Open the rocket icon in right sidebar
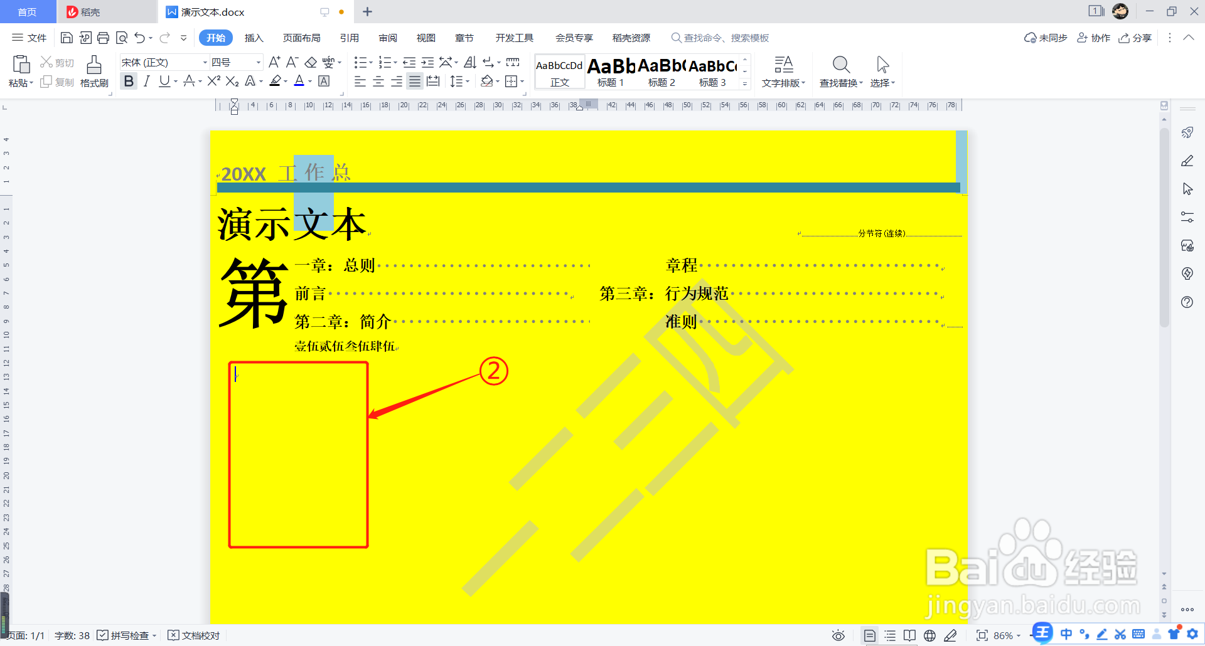The width and height of the screenshot is (1205, 646). coord(1187,132)
